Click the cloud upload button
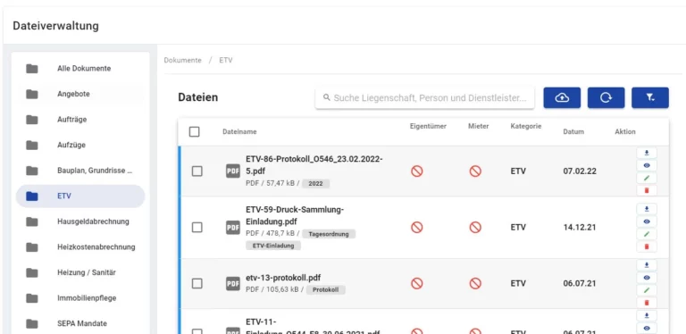 [x=562, y=97]
